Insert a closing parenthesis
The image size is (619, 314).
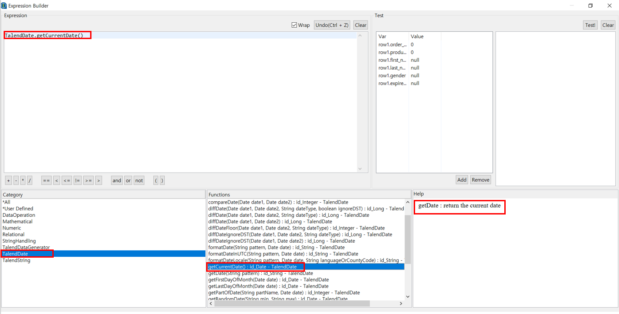tap(162, 180)
